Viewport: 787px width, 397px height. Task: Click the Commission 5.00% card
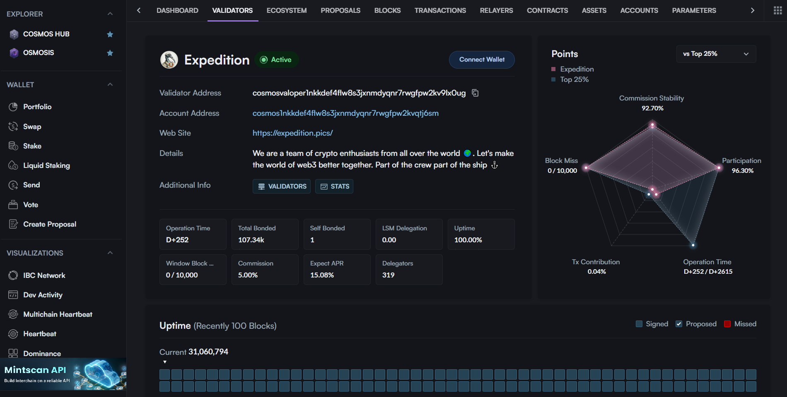265,270
